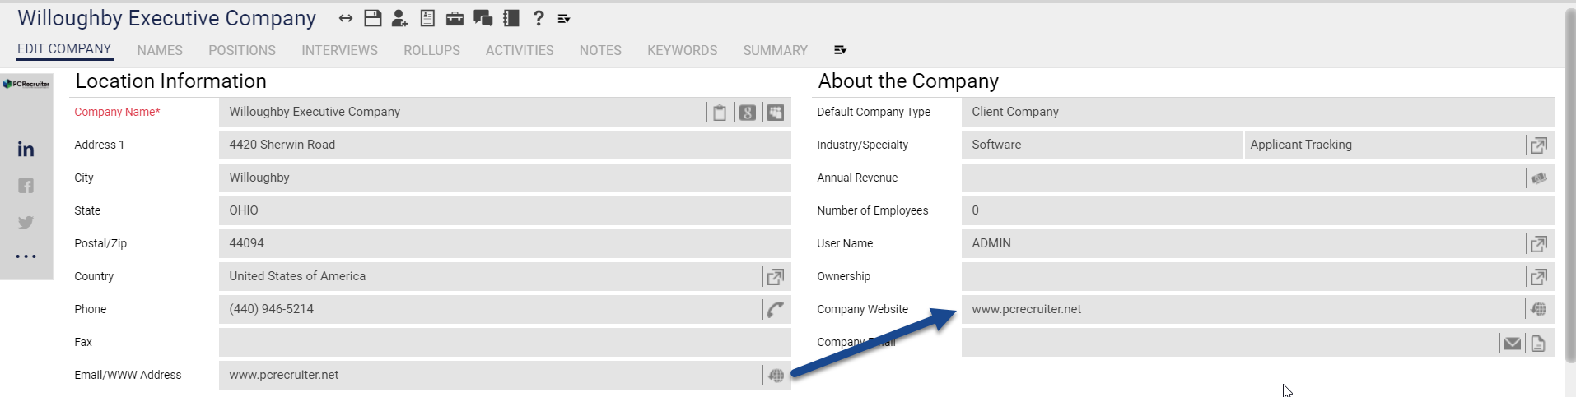Open LinkedIn from the left sidebar
This screenshot has width=1576, height=397.
[x=26, y=149]
